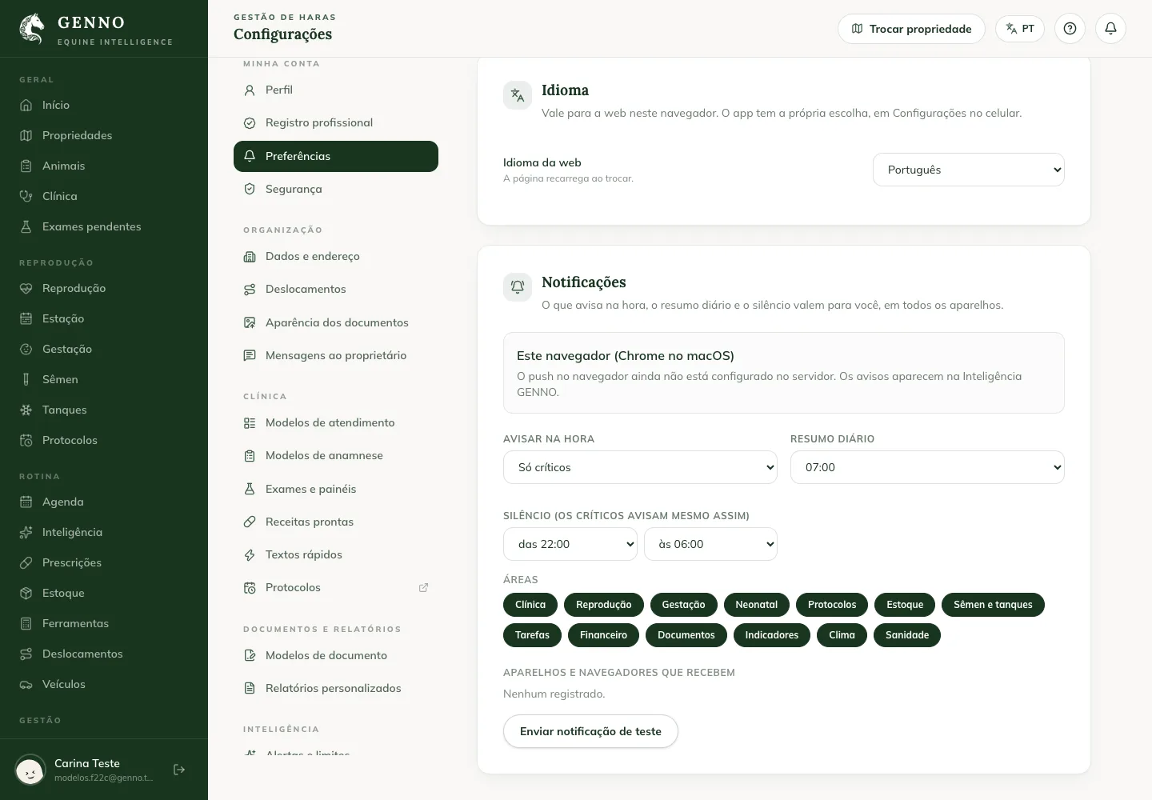
Task: Click the Gestação icon in sidebar
Action: [26, 349]
